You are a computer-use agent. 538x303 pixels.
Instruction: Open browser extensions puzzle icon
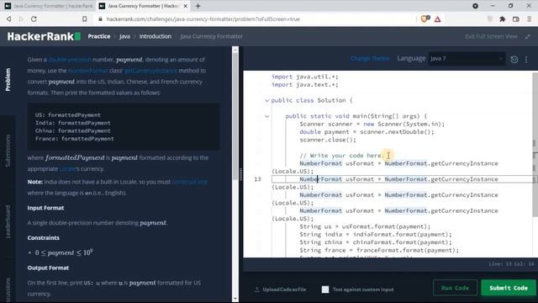(503, 19)
